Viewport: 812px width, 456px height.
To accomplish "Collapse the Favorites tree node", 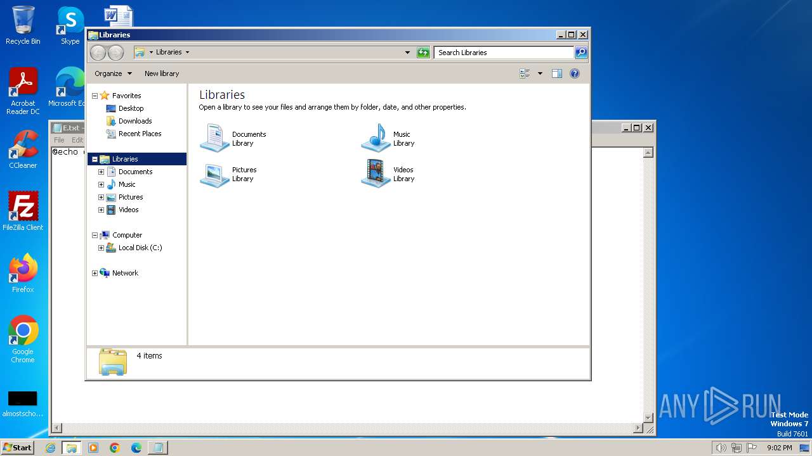I will [95, 96].
